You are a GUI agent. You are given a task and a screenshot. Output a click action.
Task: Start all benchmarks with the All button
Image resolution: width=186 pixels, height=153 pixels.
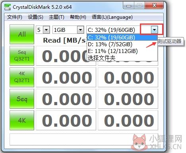point(22,34)
